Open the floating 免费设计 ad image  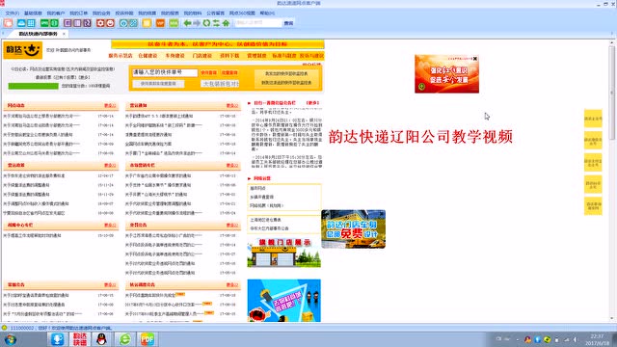pyautogui.click(x=354, y=229)
